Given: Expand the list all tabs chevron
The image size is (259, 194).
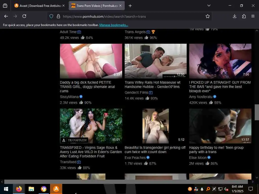Looking at the screenshot, I should [209, 6].
